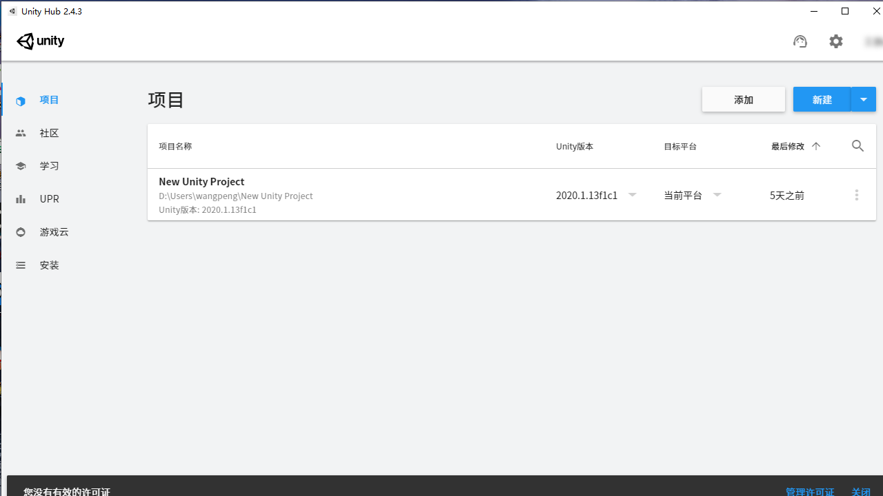Viewport: 883px width, 496px height.
Task: Open the Projects section cube icon
Action: coord(21,101)
